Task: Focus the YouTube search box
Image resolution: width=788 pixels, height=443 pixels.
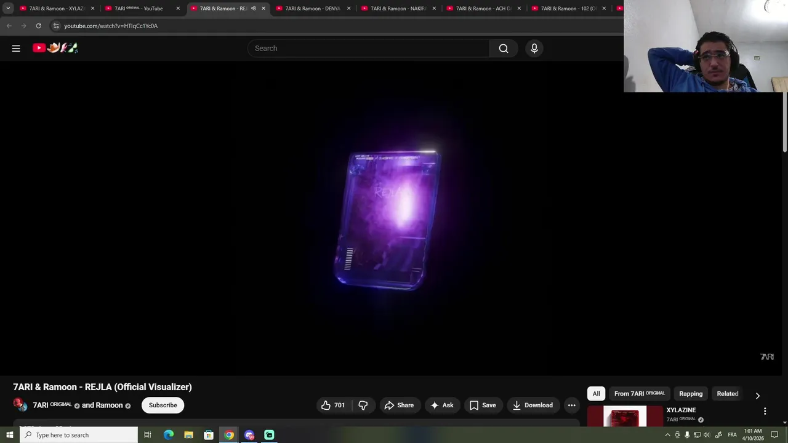Action: point(368,48)
